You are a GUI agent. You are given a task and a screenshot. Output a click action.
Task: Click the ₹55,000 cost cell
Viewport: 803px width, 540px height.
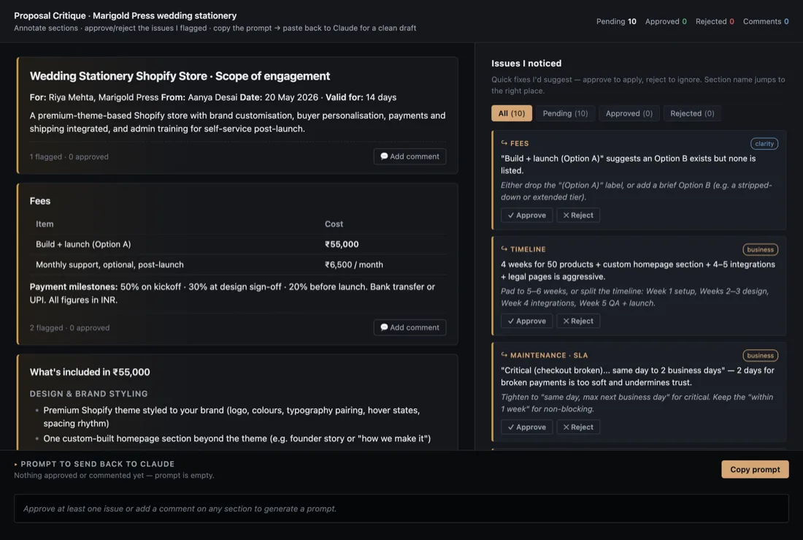click(342, 245)
